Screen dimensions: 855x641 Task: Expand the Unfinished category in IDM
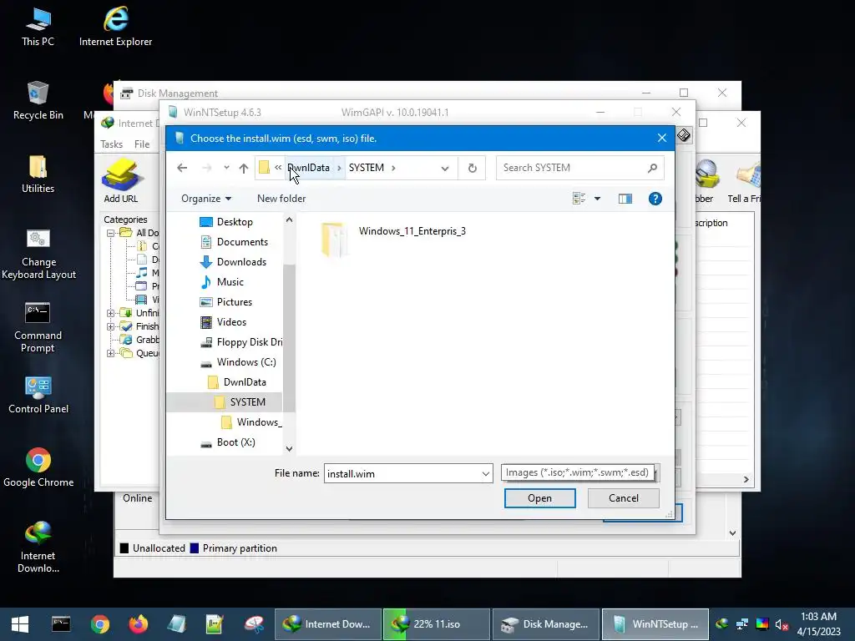click(111, 313)
